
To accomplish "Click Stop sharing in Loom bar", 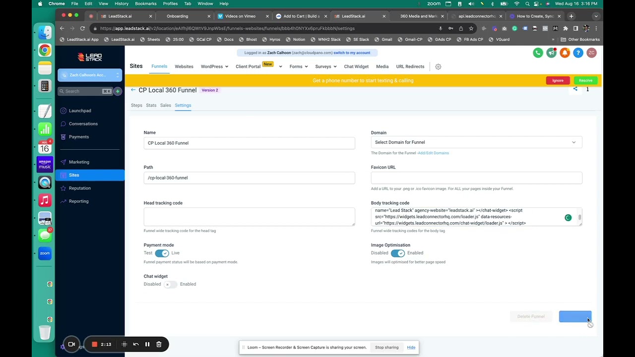I will (386, 347).
